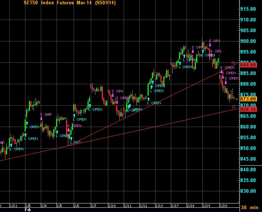
Task: Click the magenta arrow below the topmost S OP1
Action: point(210,45)
